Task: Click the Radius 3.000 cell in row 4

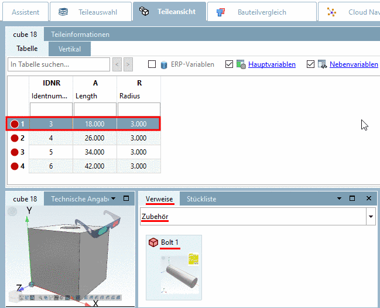Action: tap(139, 166)
